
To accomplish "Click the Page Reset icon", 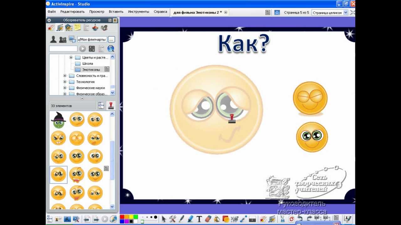I will coord(291,219).
